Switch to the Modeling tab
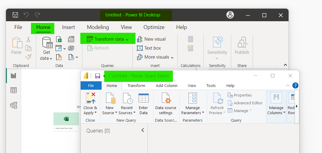 [98, 27]
